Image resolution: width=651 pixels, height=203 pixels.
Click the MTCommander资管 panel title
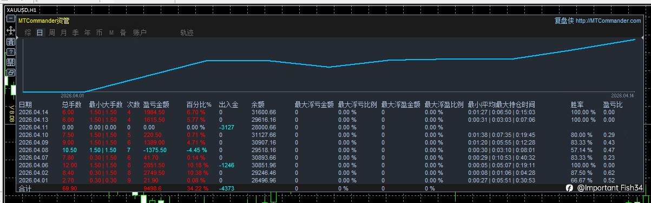[44, 21]
